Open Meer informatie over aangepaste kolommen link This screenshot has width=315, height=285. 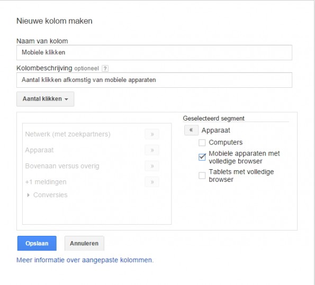[85, 260]
